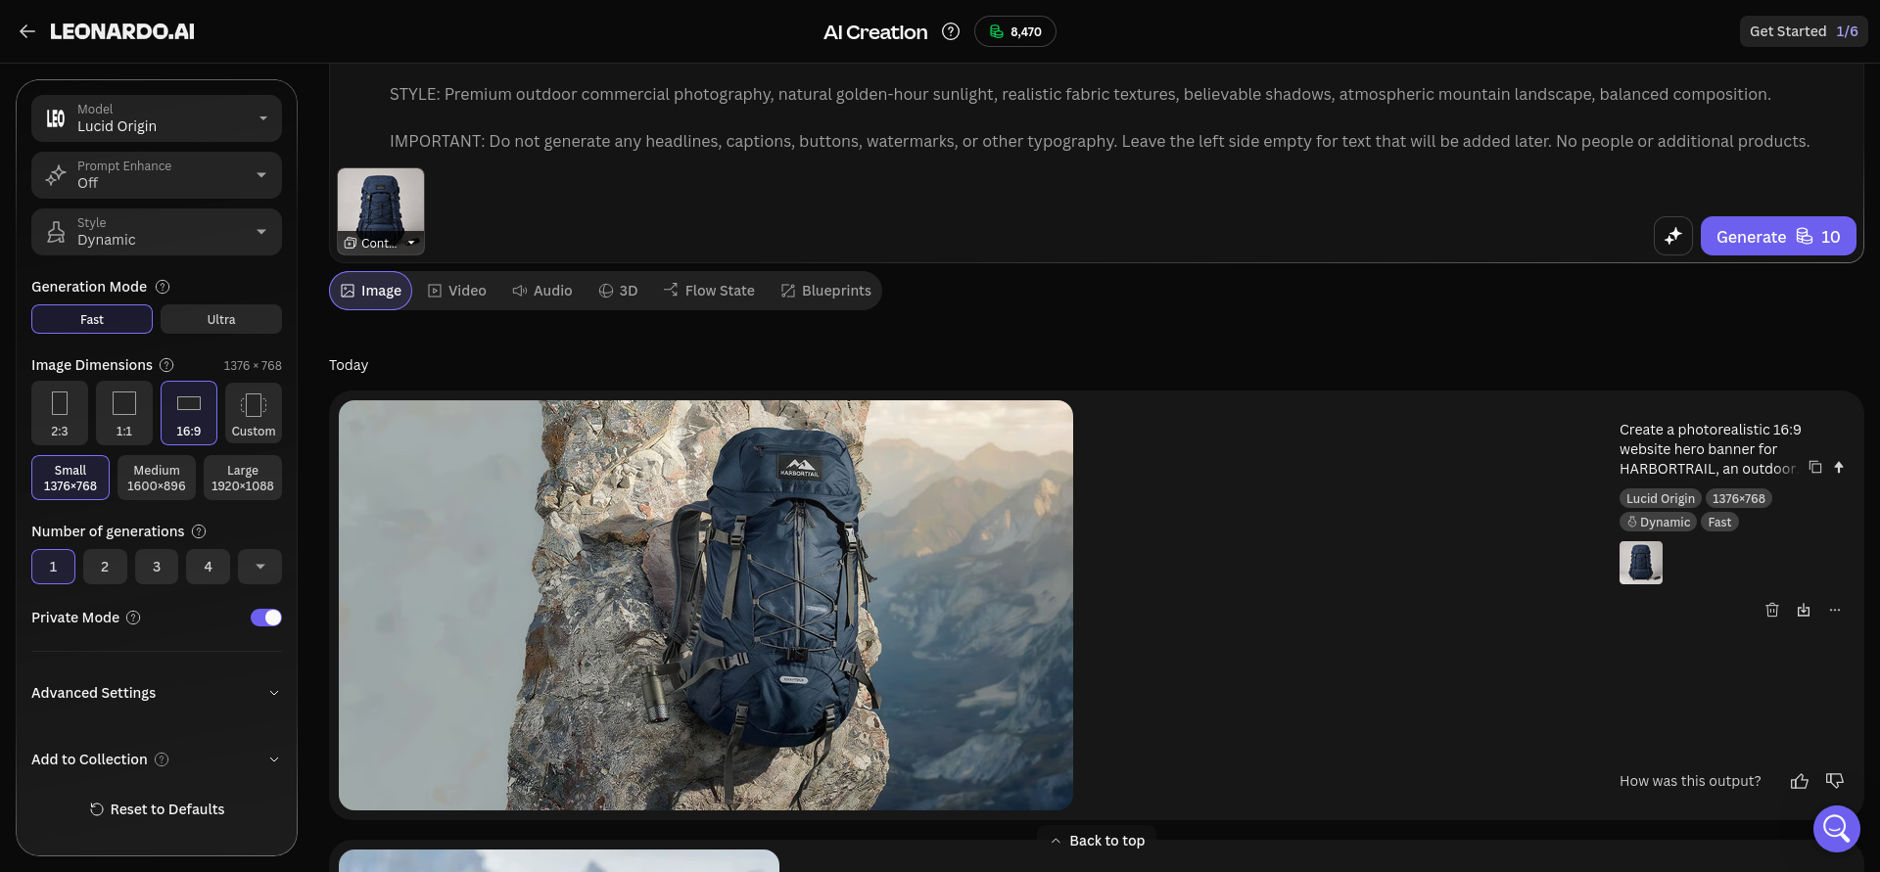This screenshot has width=1880, height=872.
Task: Toggle Private Mode switch
Action: coord(266,618)
